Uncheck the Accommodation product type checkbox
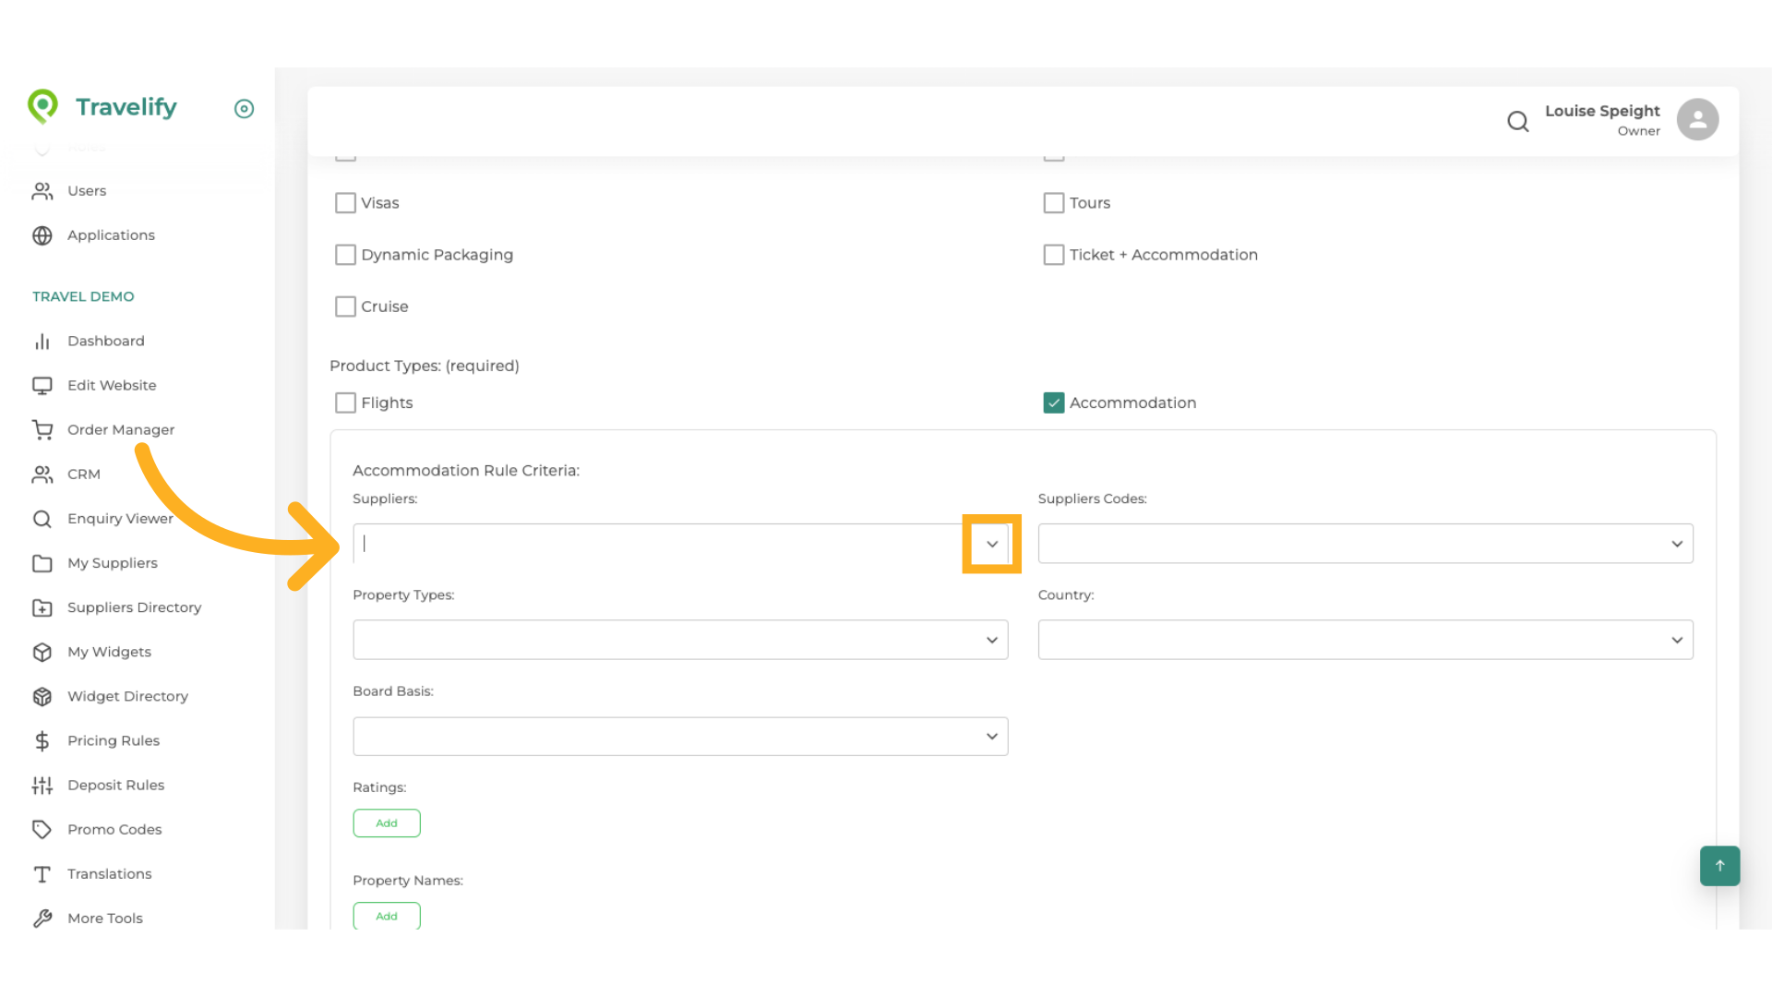The height and width of the screenshot is (997, 1772). point(1053,402)
